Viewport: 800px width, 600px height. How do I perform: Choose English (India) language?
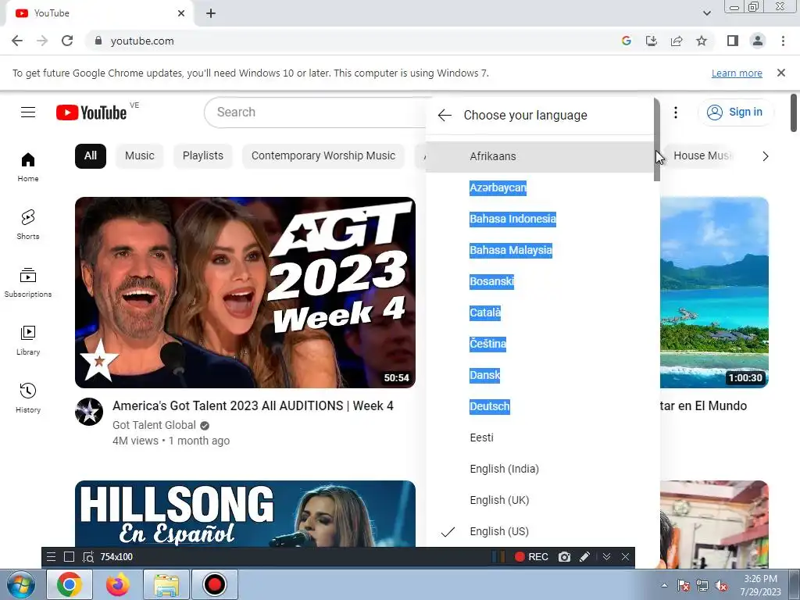point(540,469)
